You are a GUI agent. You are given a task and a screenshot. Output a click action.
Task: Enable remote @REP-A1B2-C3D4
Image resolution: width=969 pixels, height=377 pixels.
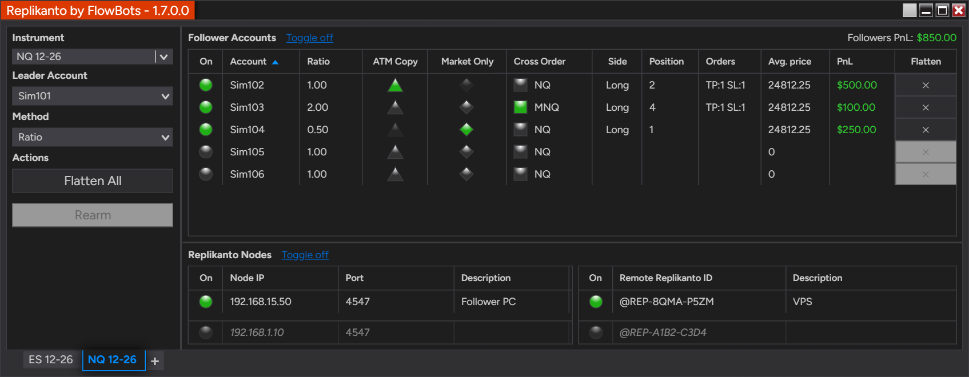596,332
